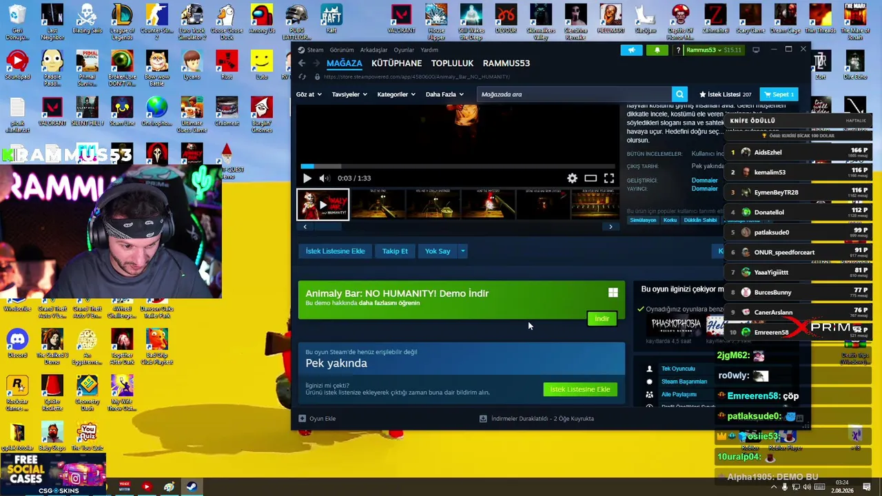Screen dimensions: 882x496
Task: Click the Simülasyon tag
Action: pyautogui.click(x=643, y=220)
